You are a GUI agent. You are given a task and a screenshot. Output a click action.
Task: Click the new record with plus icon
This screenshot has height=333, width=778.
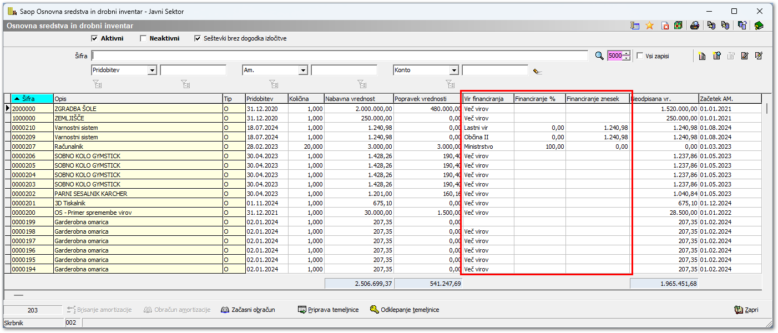click(x=716, y=56)
